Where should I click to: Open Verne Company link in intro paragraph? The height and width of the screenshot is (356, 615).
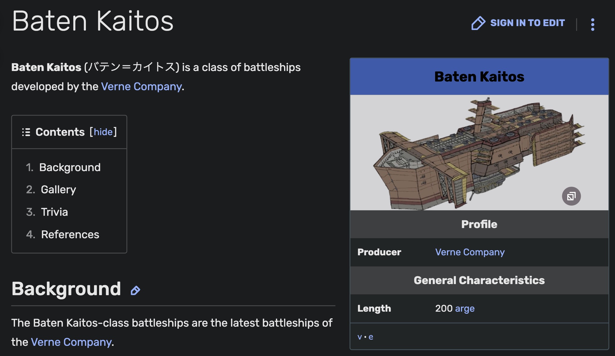coord(141,87)
